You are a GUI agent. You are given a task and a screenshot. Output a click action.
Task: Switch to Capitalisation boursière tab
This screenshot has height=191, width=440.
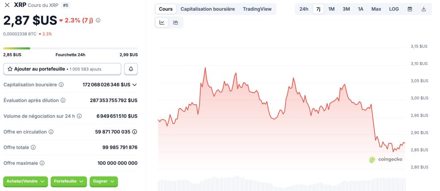(208, 9)
